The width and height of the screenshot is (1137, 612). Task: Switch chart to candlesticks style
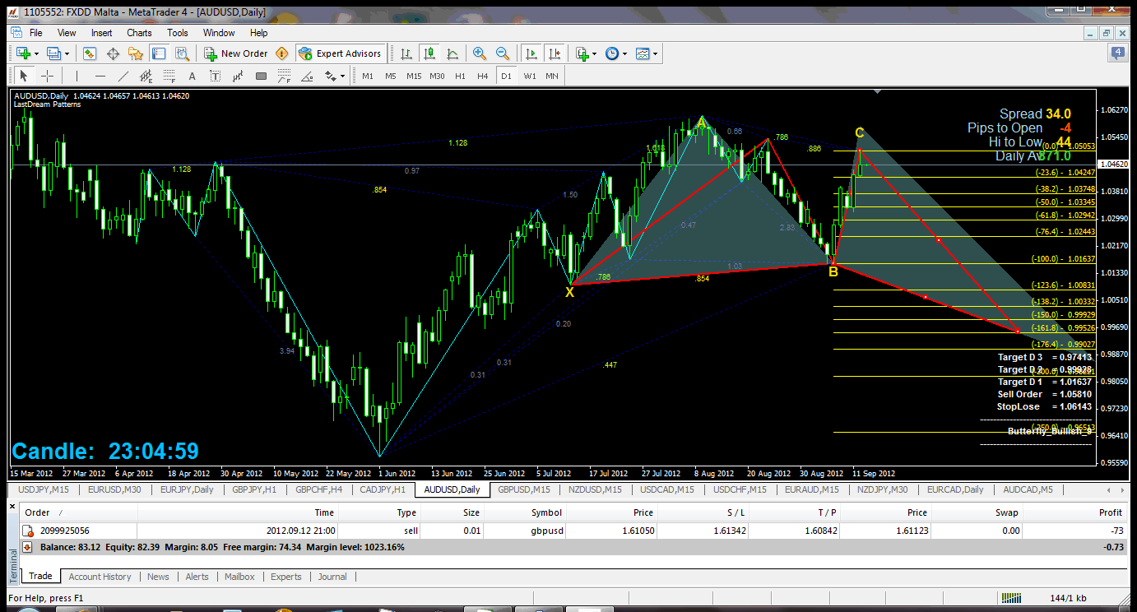point(429,53)
